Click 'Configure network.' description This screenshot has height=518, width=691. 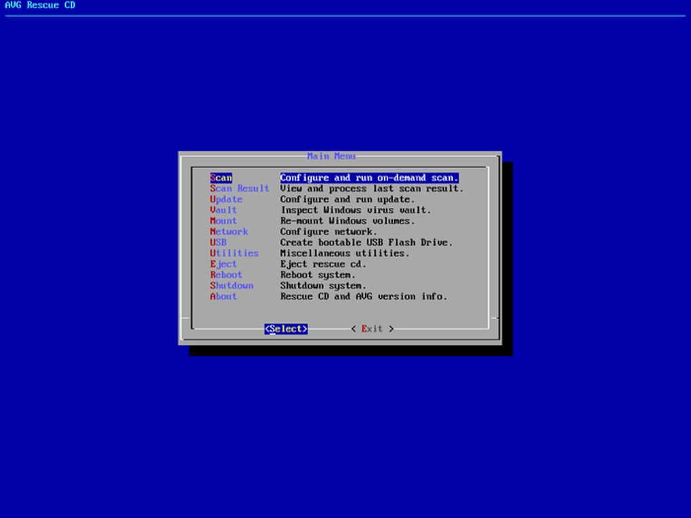click(x=329, y=232)
